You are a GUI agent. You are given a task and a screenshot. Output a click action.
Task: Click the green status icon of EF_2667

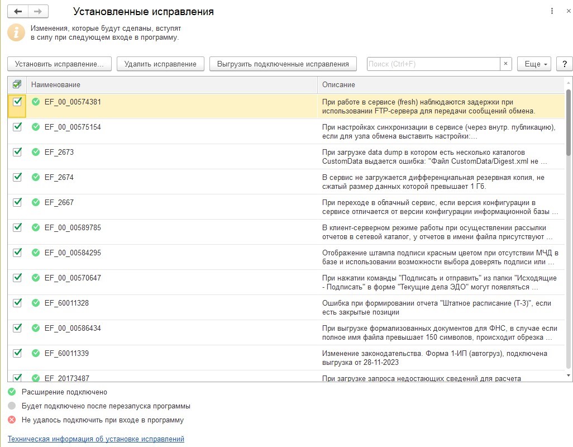coord(35,202)
